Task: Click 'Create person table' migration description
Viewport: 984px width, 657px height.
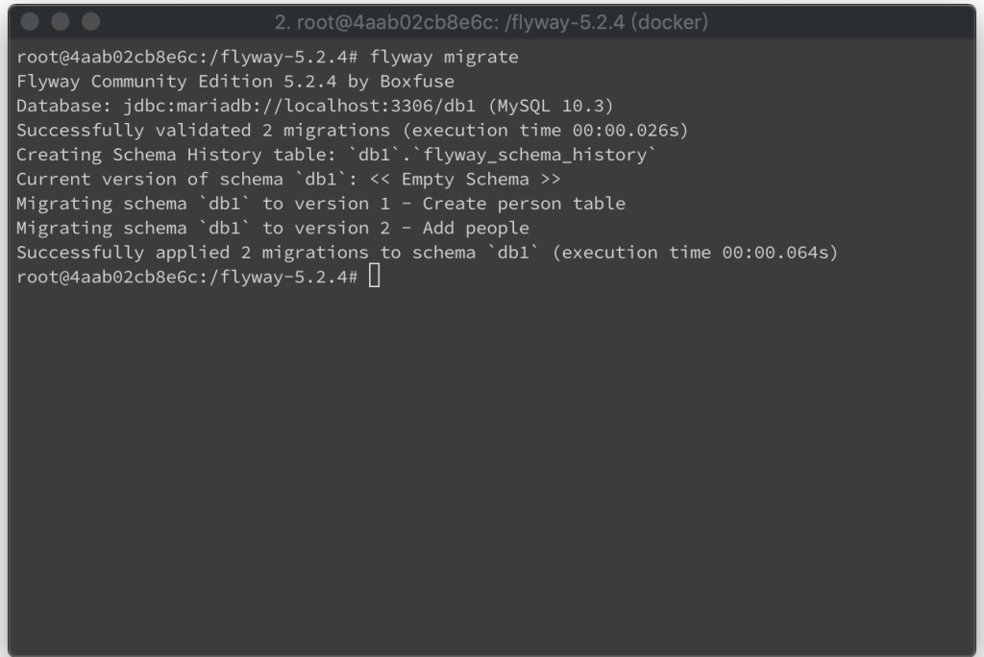Action: pyautogui.click(x=524, y=204)
